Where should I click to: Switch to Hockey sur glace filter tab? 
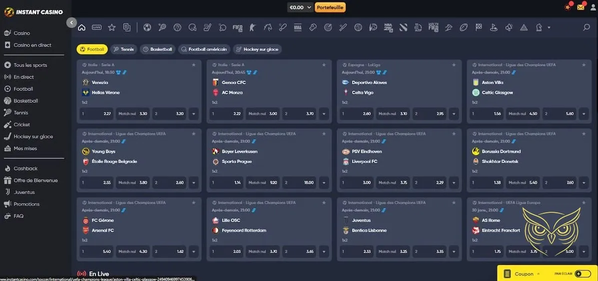257,49
